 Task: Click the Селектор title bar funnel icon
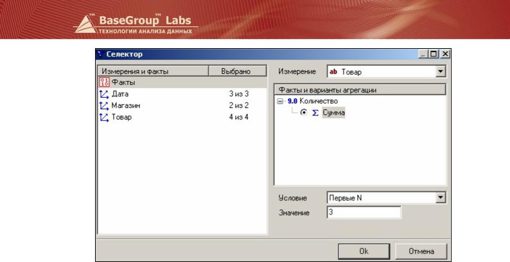coord(100,54)
